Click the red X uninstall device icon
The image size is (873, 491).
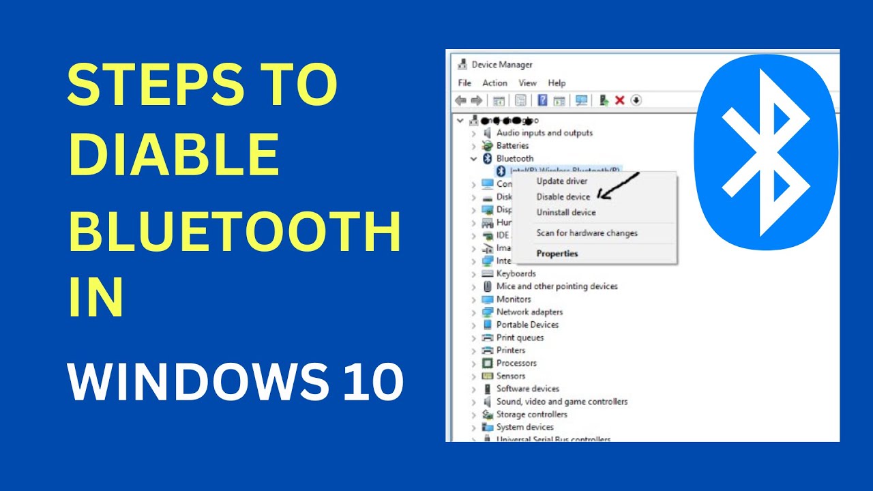[620, 100]
